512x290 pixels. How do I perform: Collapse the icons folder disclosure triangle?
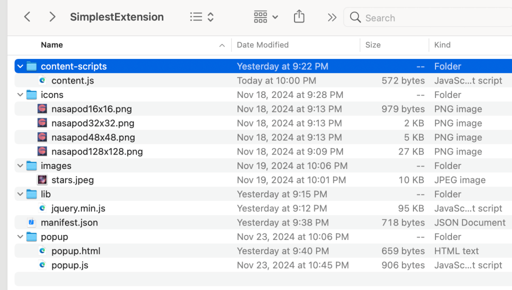(x=20, y=95)
